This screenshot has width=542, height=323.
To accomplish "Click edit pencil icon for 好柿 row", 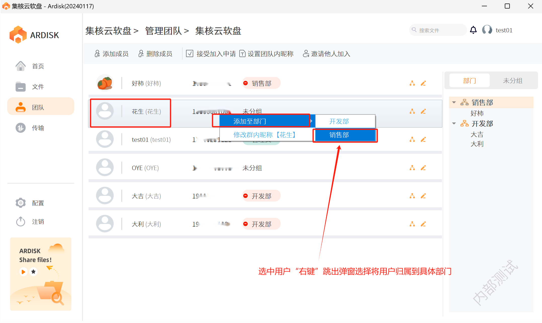I will pyautogui.click(x=423, y=83).
